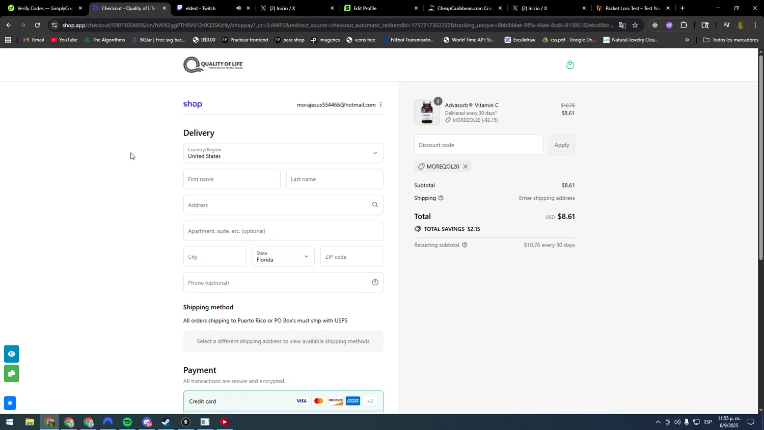The image size is (764, 430).
Task: Click the page vertical scrollbar
Action: (x=761, y=158)
